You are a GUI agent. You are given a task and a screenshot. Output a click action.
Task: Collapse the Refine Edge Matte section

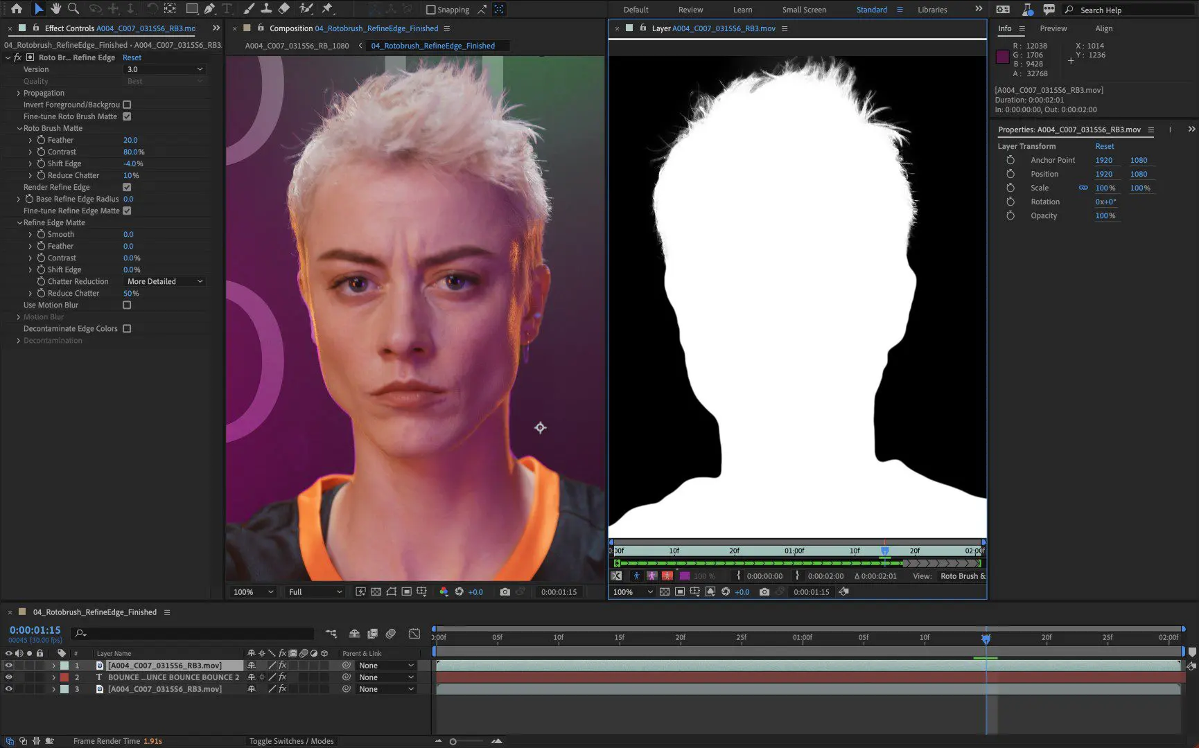tap(19, 222)
